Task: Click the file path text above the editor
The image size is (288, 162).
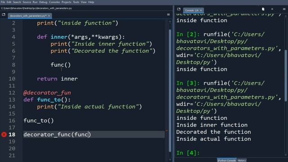Action: pos(36,8)
